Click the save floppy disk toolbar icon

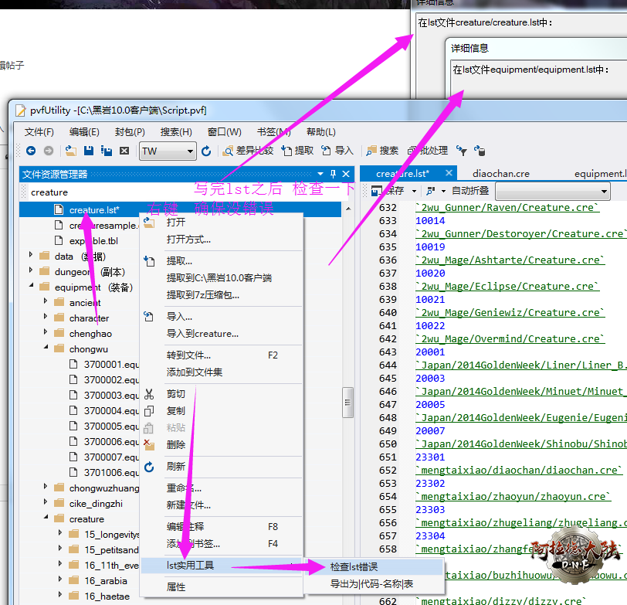coord(89,151)
